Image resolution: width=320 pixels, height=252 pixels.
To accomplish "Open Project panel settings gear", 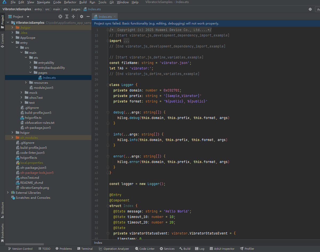I will pos(82,17).
